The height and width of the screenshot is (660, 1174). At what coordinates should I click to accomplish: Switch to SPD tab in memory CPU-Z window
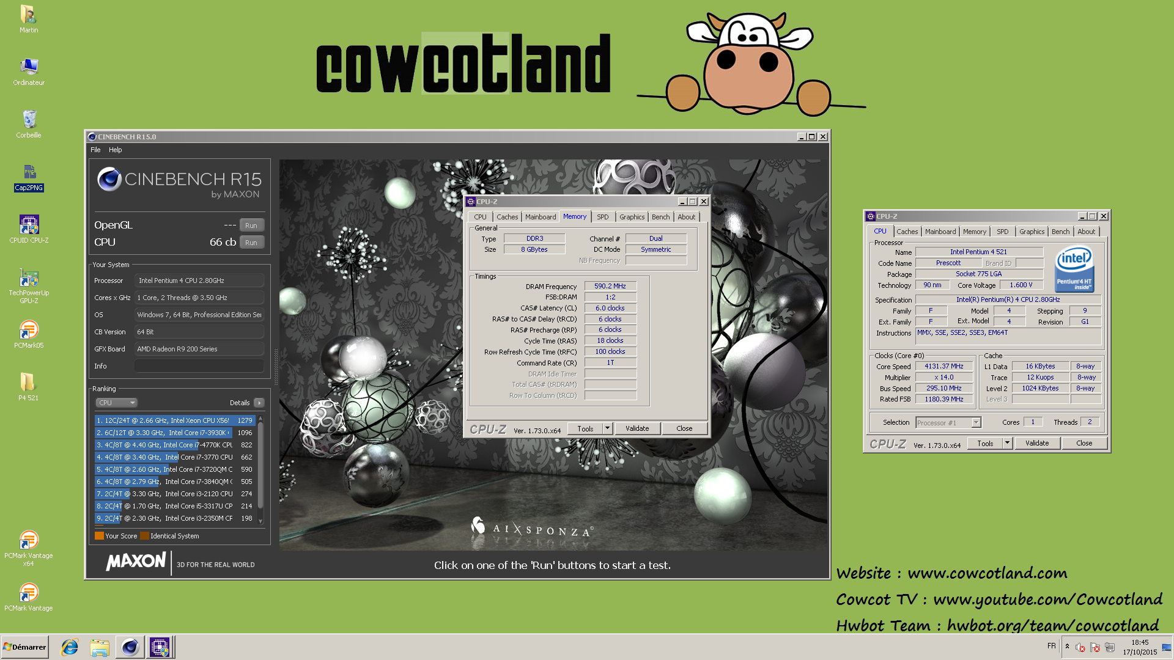(602, 217)
